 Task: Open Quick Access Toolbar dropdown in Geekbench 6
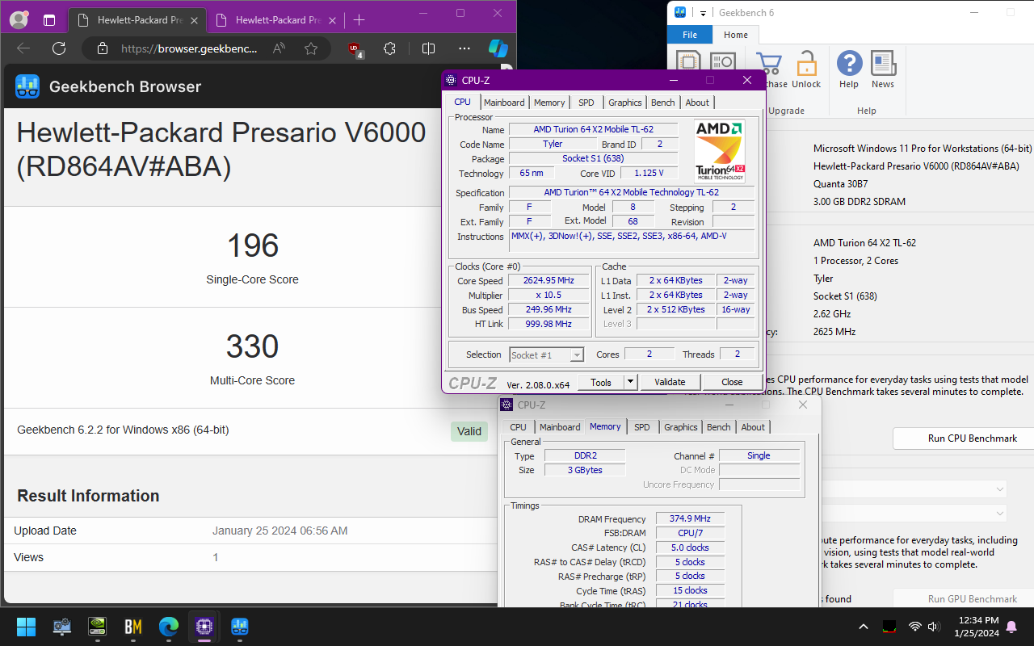[x=704, y=12]
